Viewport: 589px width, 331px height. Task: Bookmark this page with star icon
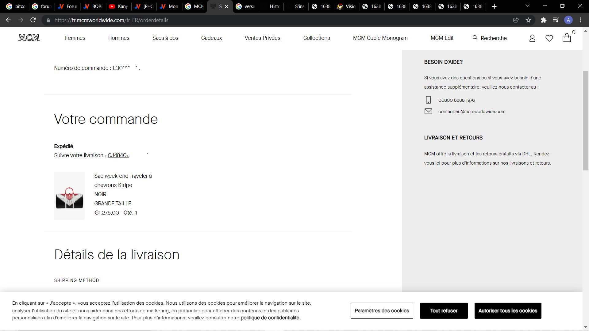point(528,20)
